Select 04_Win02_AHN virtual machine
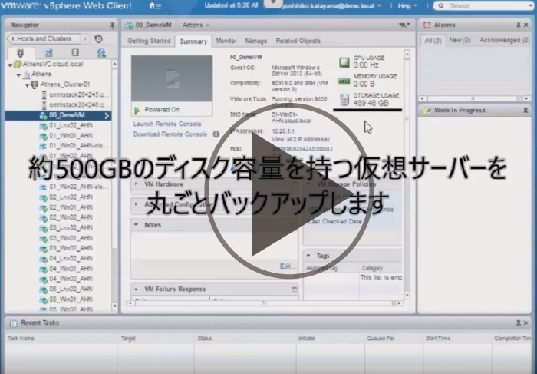537x374 pixels. click(x=71, y=279)
